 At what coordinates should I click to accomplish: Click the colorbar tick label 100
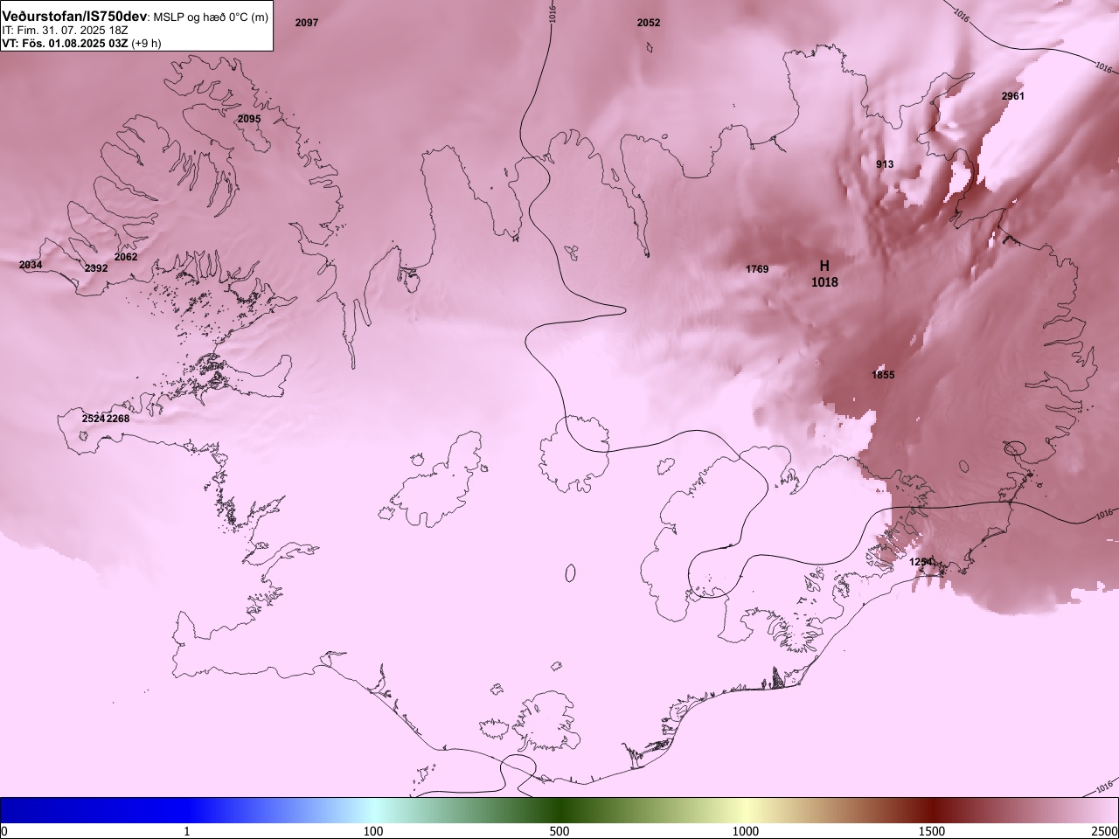(x=373, y=830)
